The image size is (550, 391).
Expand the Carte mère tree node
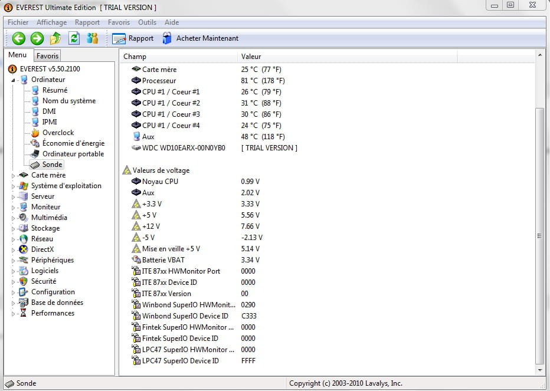(14, 175)
